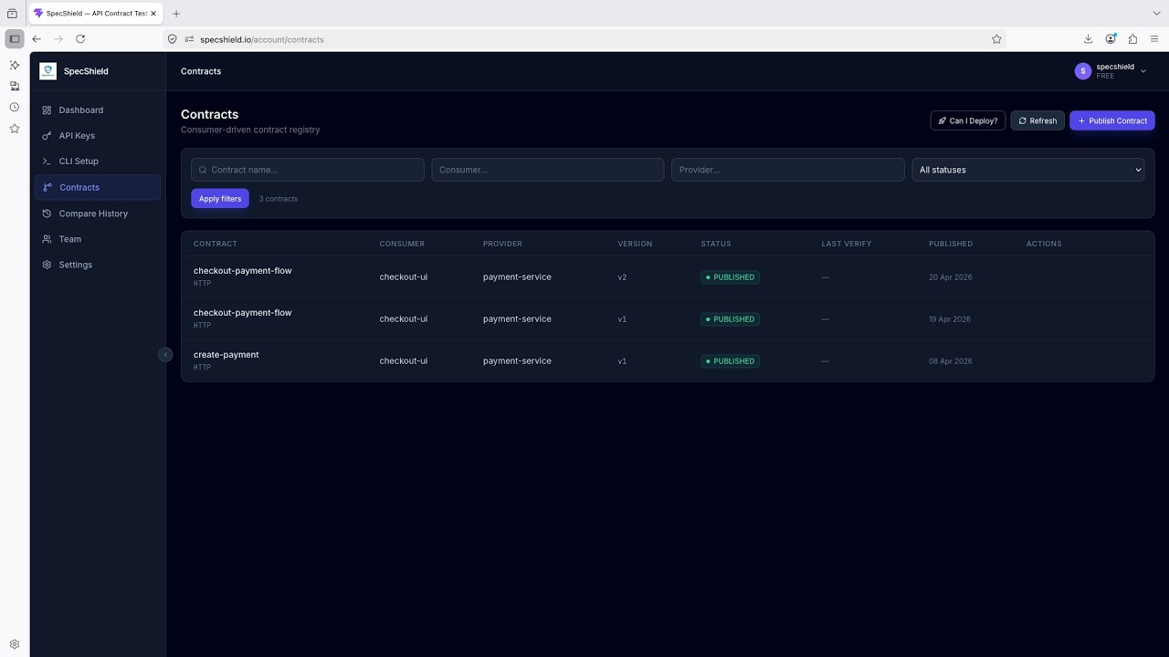The width and height of the screenshot is (1169, 657).
Task: Click the purple S avatar badge
Action: [x=1082, y=70]
